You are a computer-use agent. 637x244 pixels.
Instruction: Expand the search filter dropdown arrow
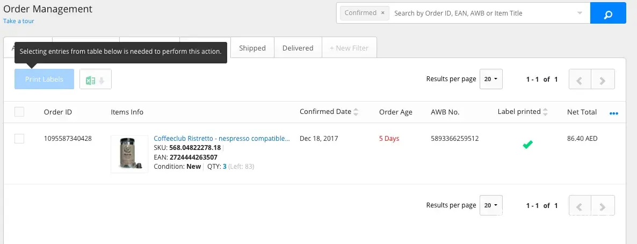[580, 13]
